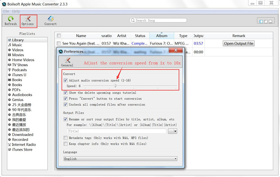Select the iTunes U playlist
The height and width of the screenshot is (177, 280).
19,75
